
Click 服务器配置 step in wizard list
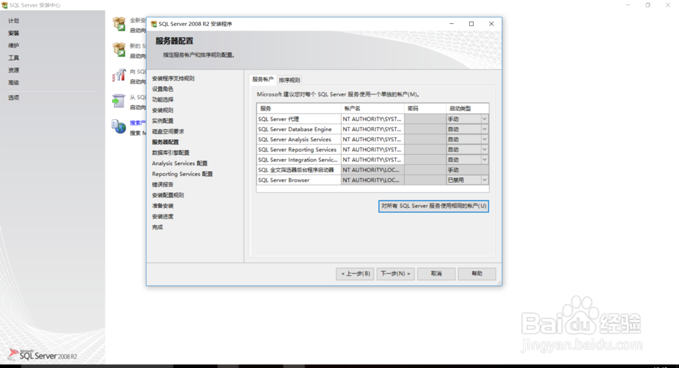pos(166,142)
